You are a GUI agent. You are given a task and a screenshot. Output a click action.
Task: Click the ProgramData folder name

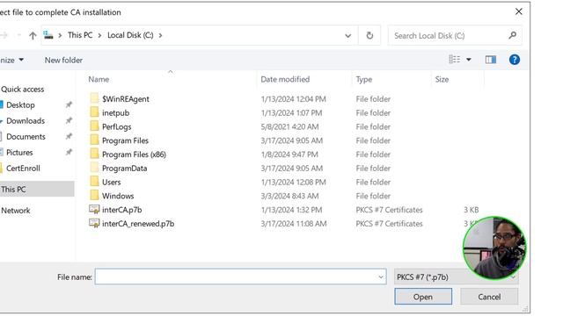(x=125, y=168)
